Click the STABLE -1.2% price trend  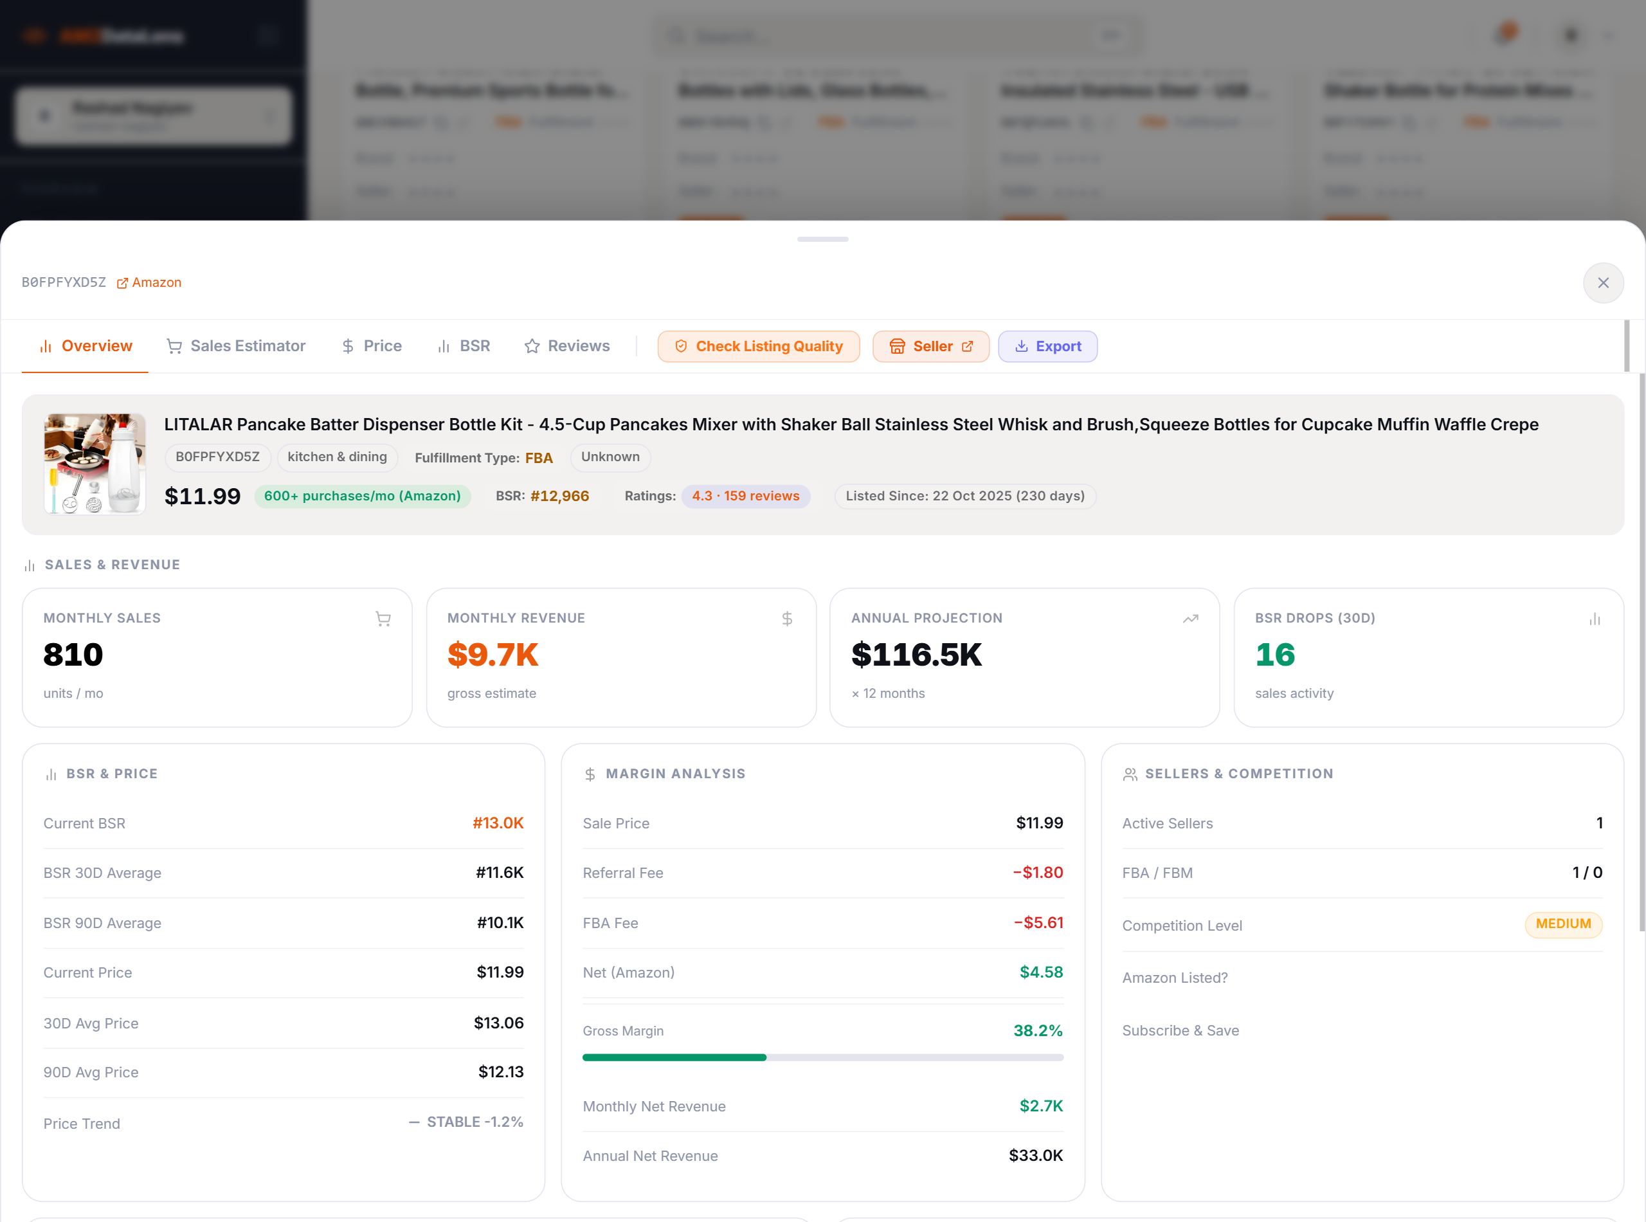[x=466, y=1122]
